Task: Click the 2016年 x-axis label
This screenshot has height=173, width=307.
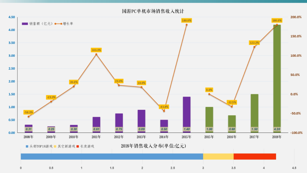Action: tap(232, 137)
